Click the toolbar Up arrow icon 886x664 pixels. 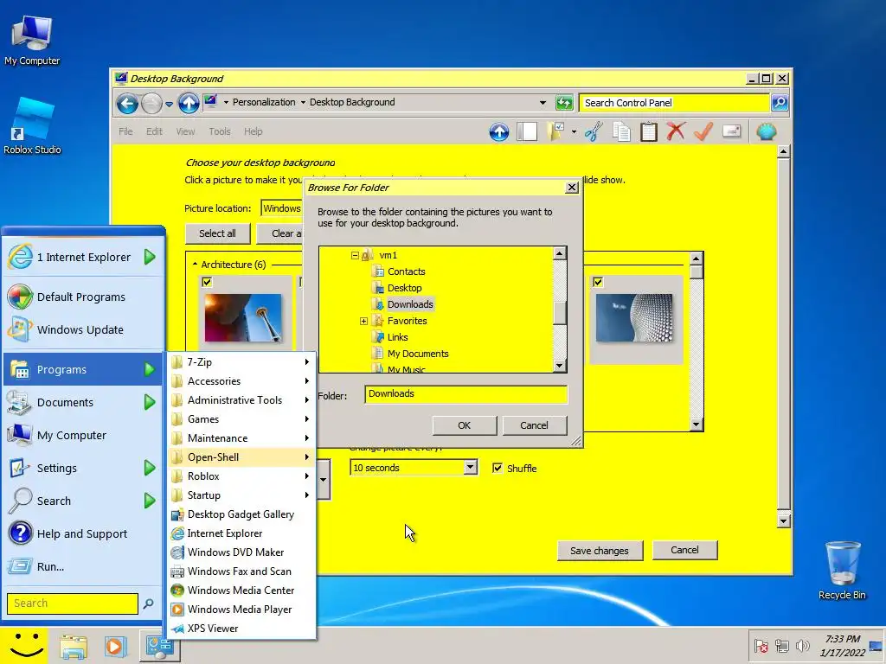[499, 132]
